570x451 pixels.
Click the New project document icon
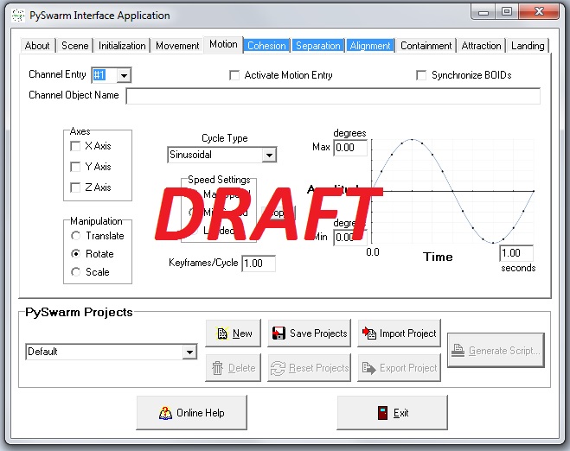click(221, 333)
